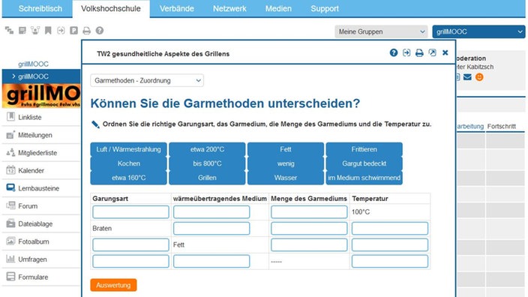Screen dimensions: 528x297
Task: Click Medium field in the 100°C row
Action: (x=211, y=212)
